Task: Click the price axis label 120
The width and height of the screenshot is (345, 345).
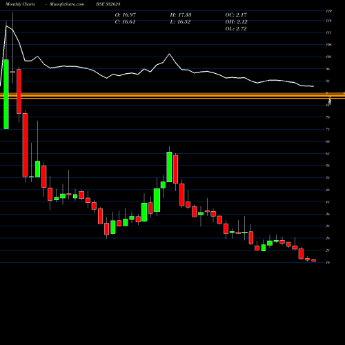Action: click(329, 11)
